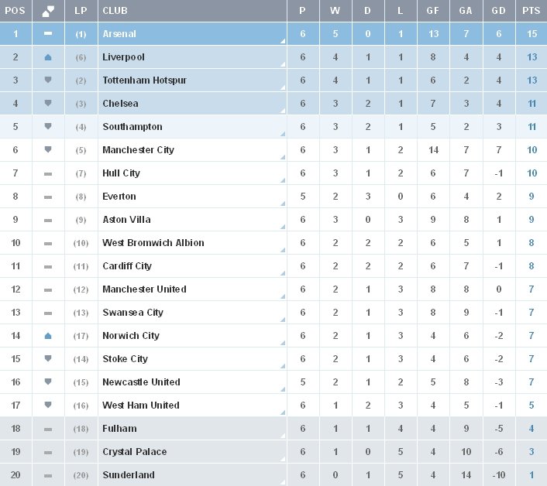This screenshot has width=547, height=486.
Task: Click Manchester City's down-movement arrow
Action: tap(48, 150)
